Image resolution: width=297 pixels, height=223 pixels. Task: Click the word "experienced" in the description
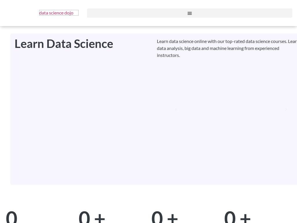click(x=267, y=48)
